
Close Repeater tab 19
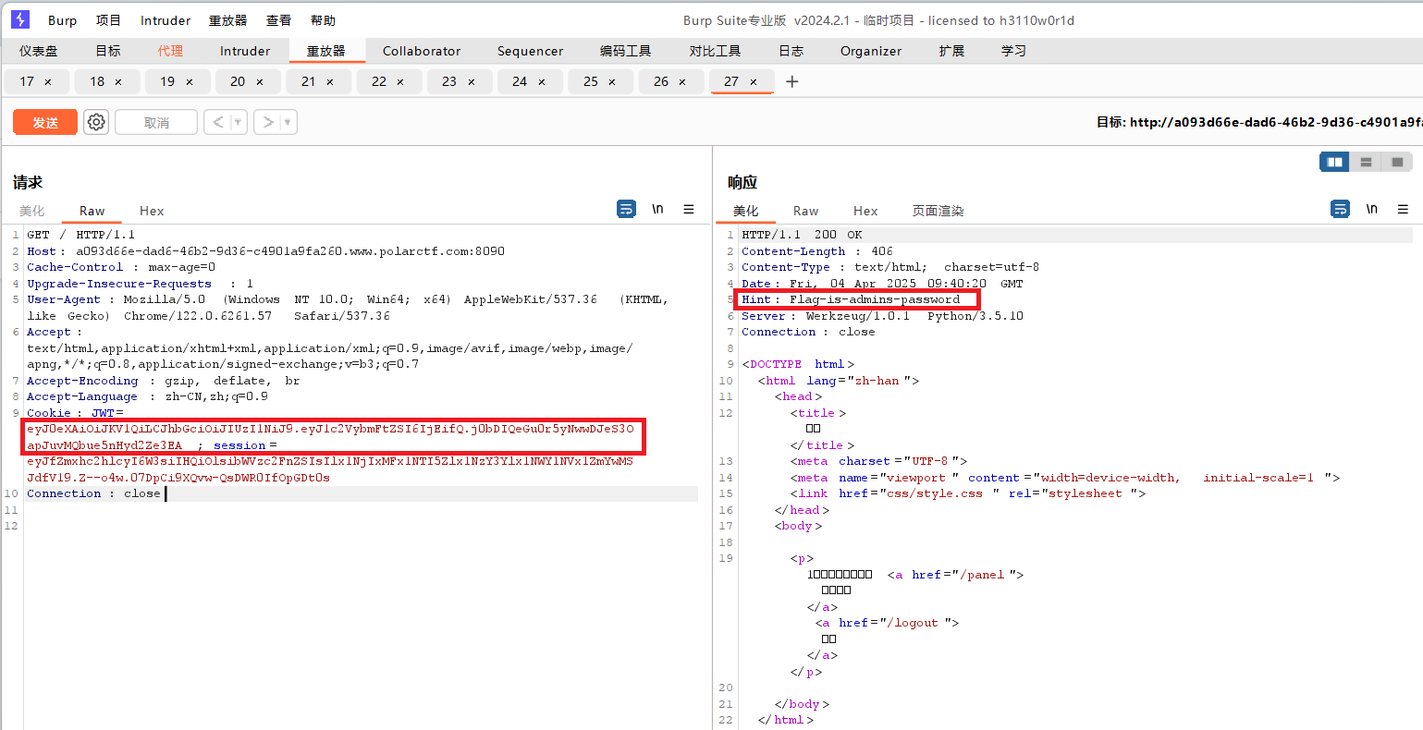pyautogui.click(x=190, y=82)
